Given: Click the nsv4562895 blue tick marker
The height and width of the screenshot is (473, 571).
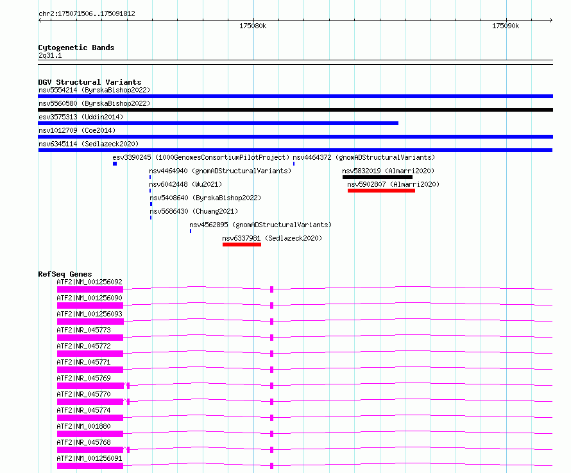Looking at the screenshot, I should pyautogui.click(x=191, y=231).
